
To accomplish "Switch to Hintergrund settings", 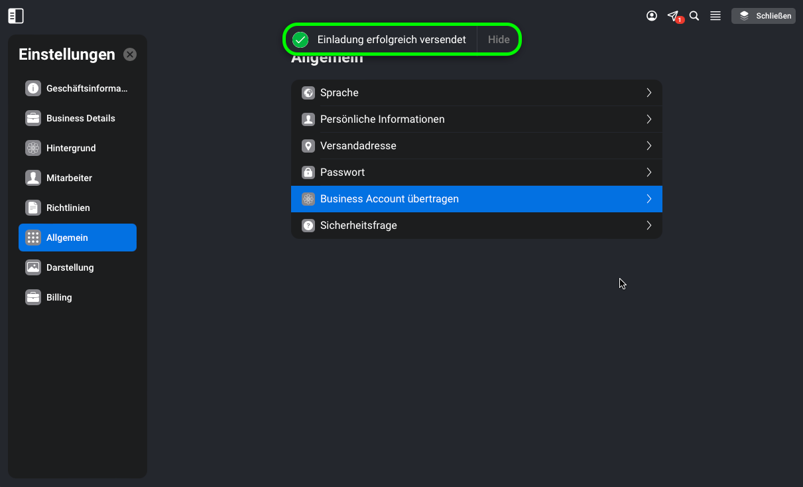I will click(78, 148).
